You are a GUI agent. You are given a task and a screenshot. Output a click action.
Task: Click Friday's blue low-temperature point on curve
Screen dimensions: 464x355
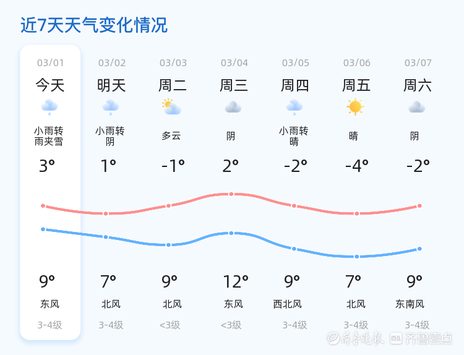pyautogui.click(x=356, y=257)
